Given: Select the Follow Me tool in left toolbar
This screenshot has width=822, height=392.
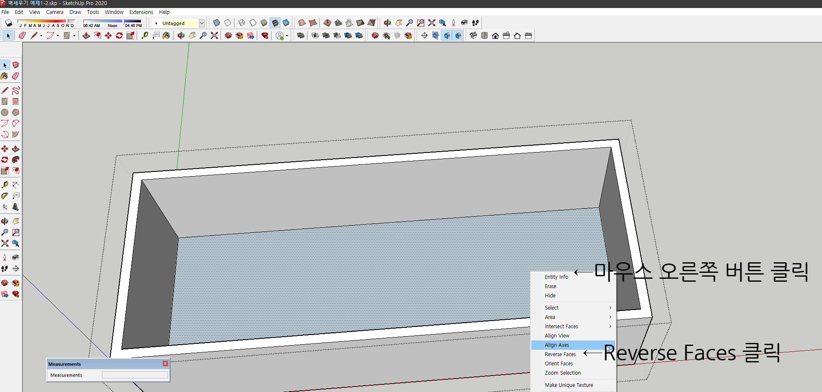Looking at the screenshot, I should [16, 160].
